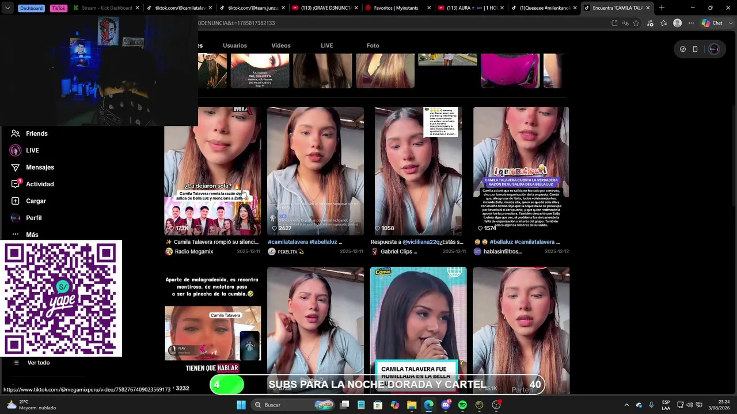Switch to the Videos search tab
Viewport: 737px width, 414px height.
(x=281, y=45)
